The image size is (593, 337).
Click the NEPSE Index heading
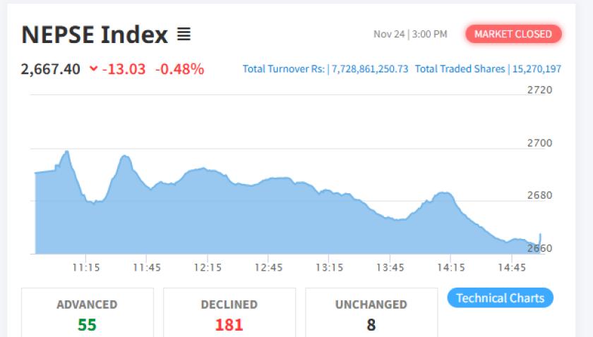[95, 34]
